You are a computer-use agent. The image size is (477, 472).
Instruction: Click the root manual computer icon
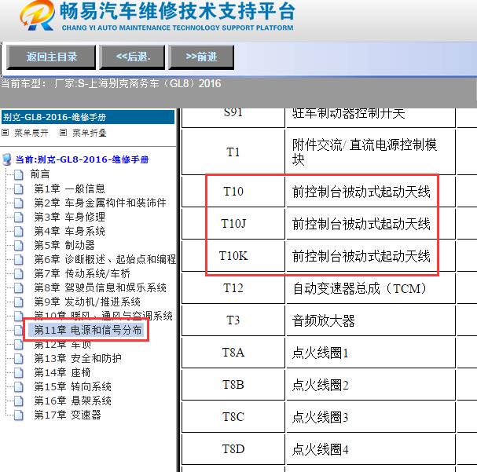(7, 159)
